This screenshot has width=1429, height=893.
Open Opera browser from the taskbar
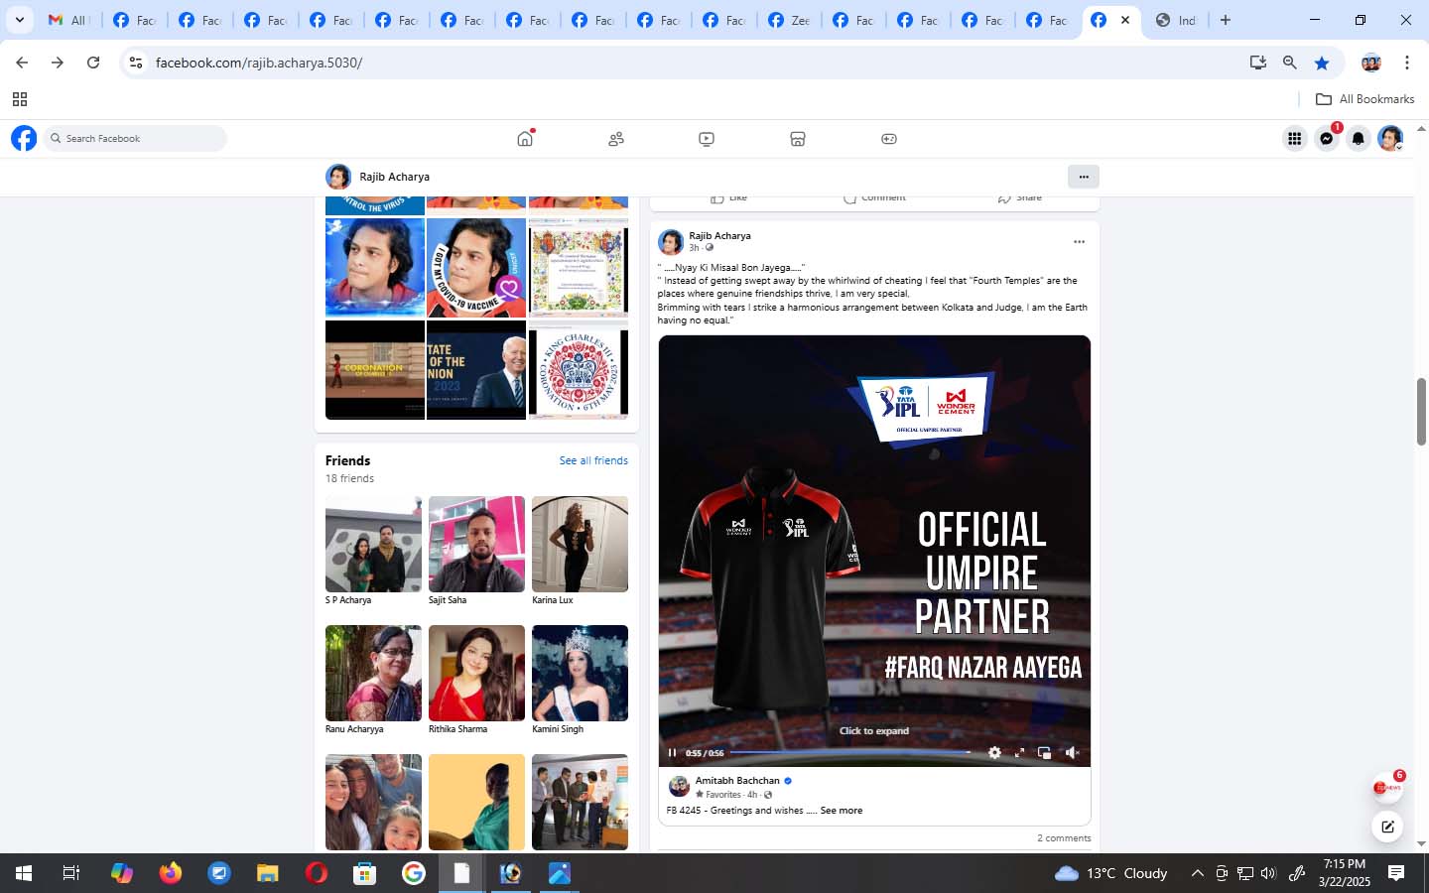point(317,873)
